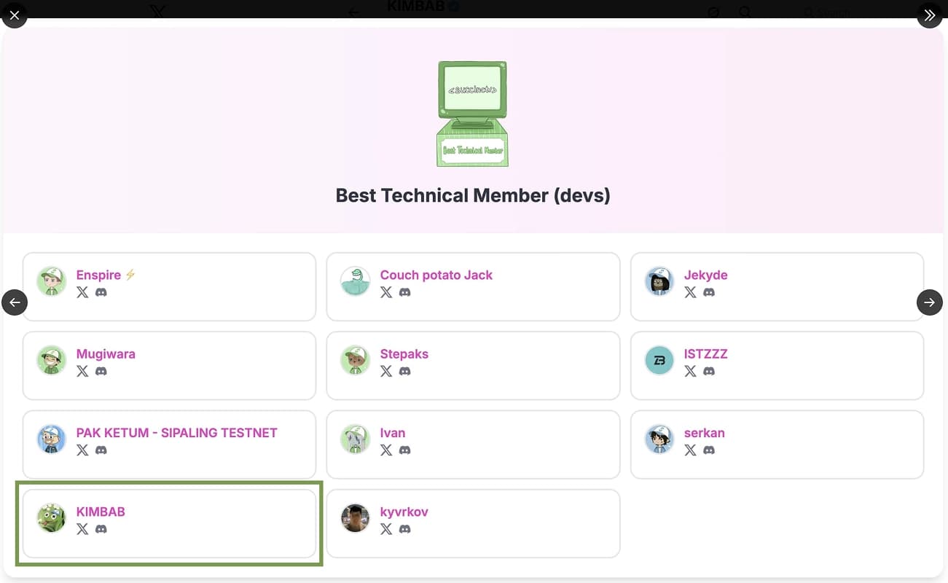Click the X icon under Enspire

pos(82,292)
